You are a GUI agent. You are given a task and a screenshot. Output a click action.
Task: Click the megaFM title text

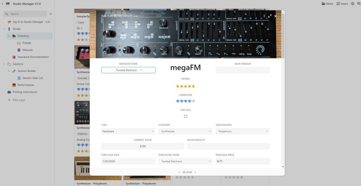(x=186, y=68)
